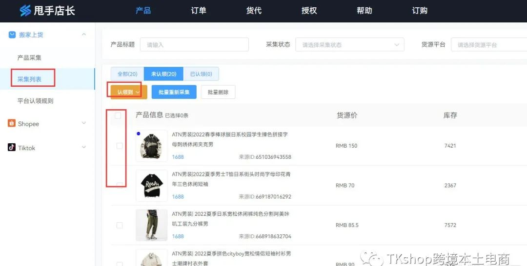Open the black Rosh T-shirt thumbnail
This screenshot has height=266, width=527.
click(152, 186)
